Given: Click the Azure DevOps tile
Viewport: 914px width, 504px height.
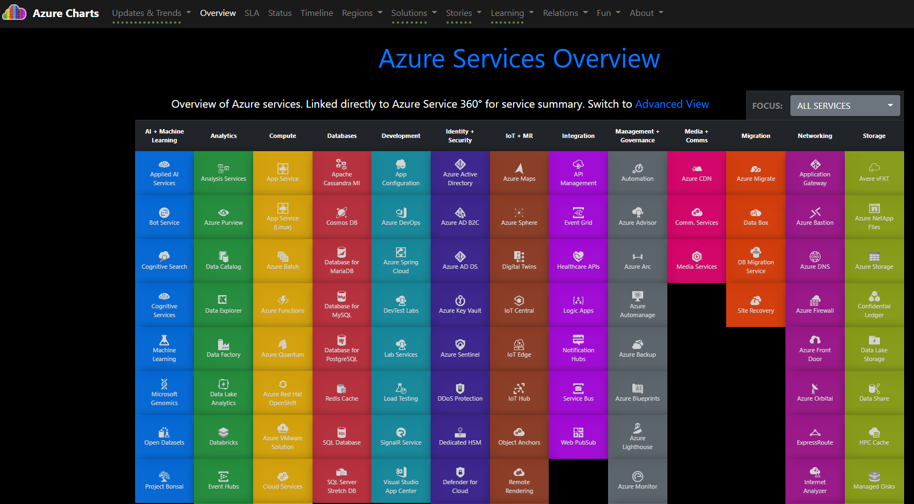Looking at the screenshot, I should 400,217.
